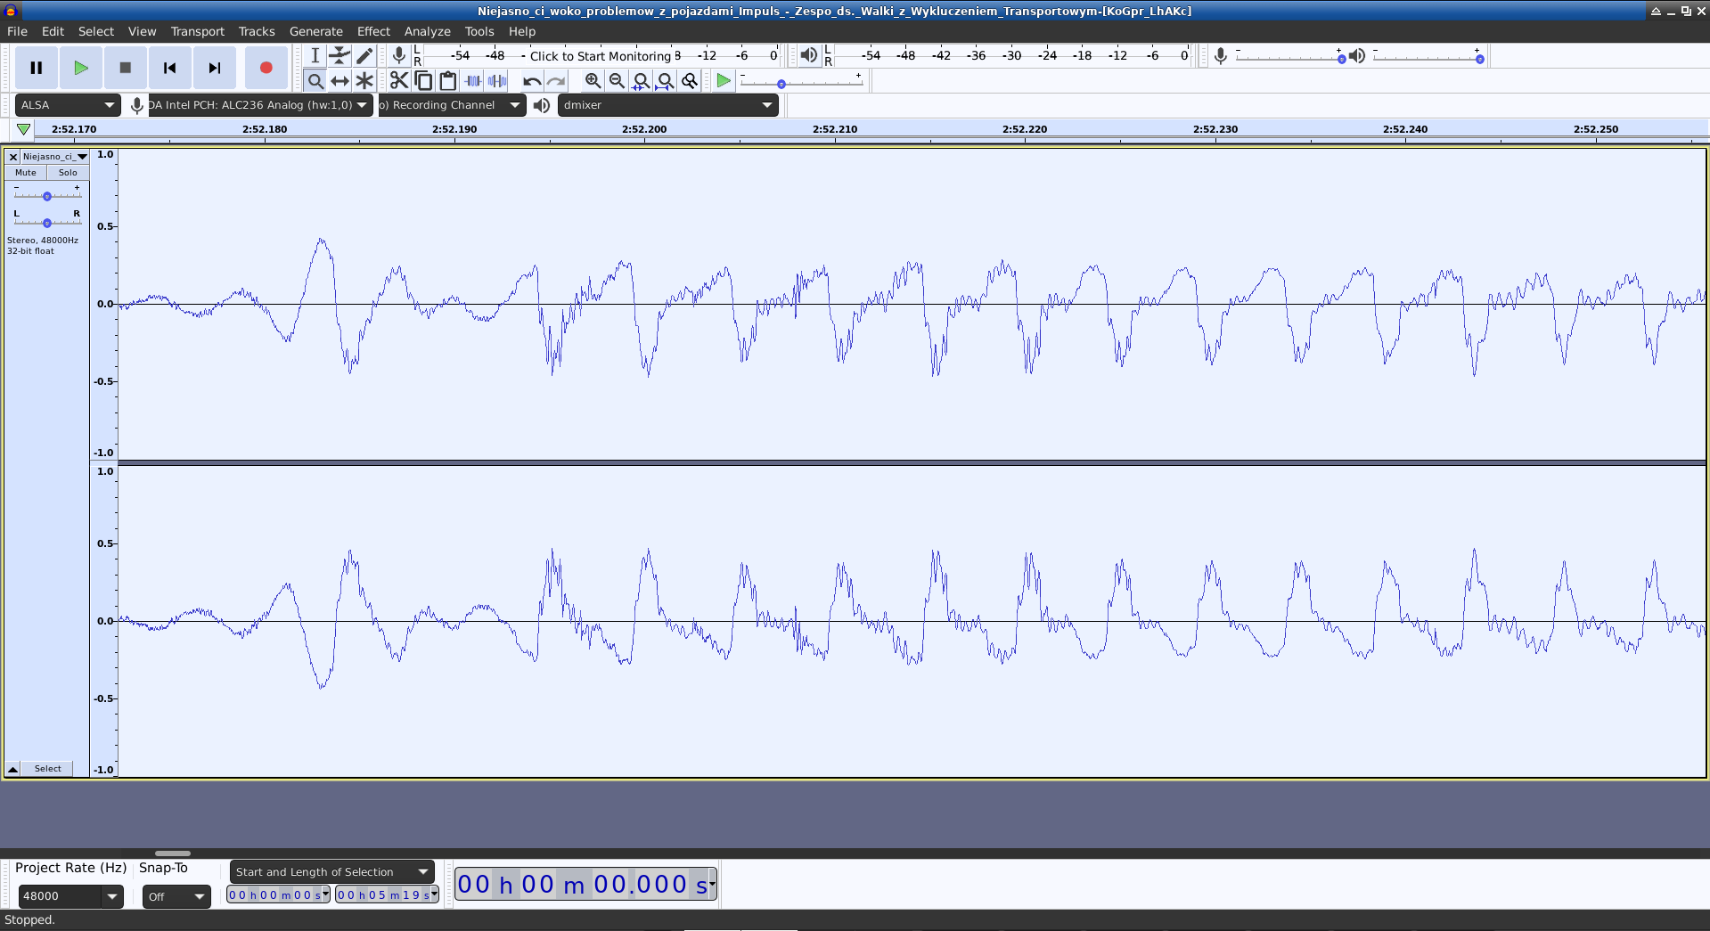The image size is (1710, 931).
Task: Silence the audio selection
Action: pyautogui.click(x=497, y=81)
